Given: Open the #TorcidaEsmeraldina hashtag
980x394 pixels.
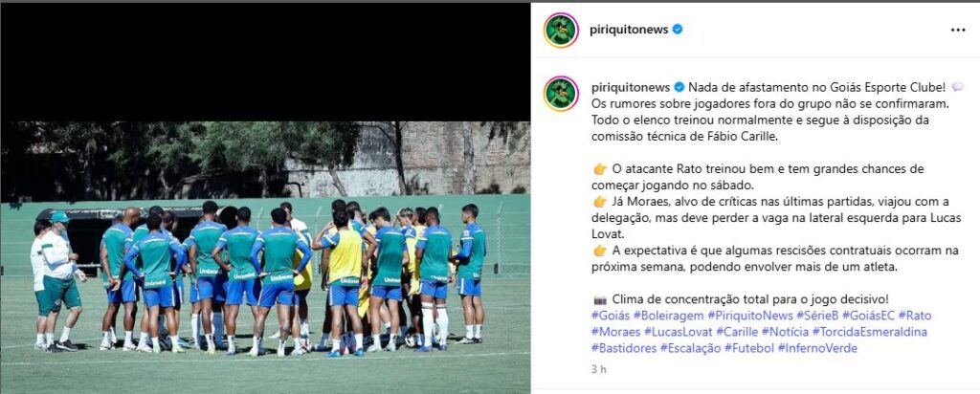Looking at the screenshot, I should click(x=869, y=332).
